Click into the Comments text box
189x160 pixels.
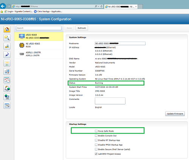(x=110, y=101)
